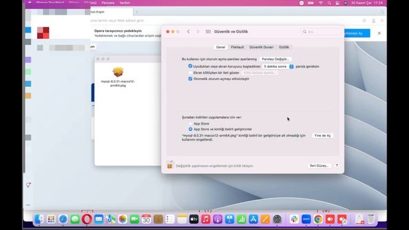Open a new tab in Opera

point(136,12)
